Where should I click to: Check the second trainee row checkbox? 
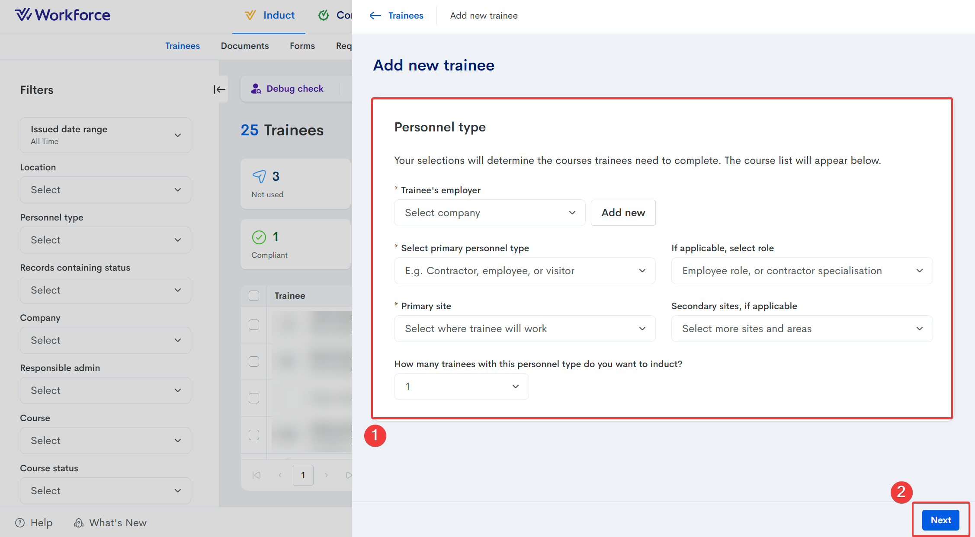[x=254, y=361]
